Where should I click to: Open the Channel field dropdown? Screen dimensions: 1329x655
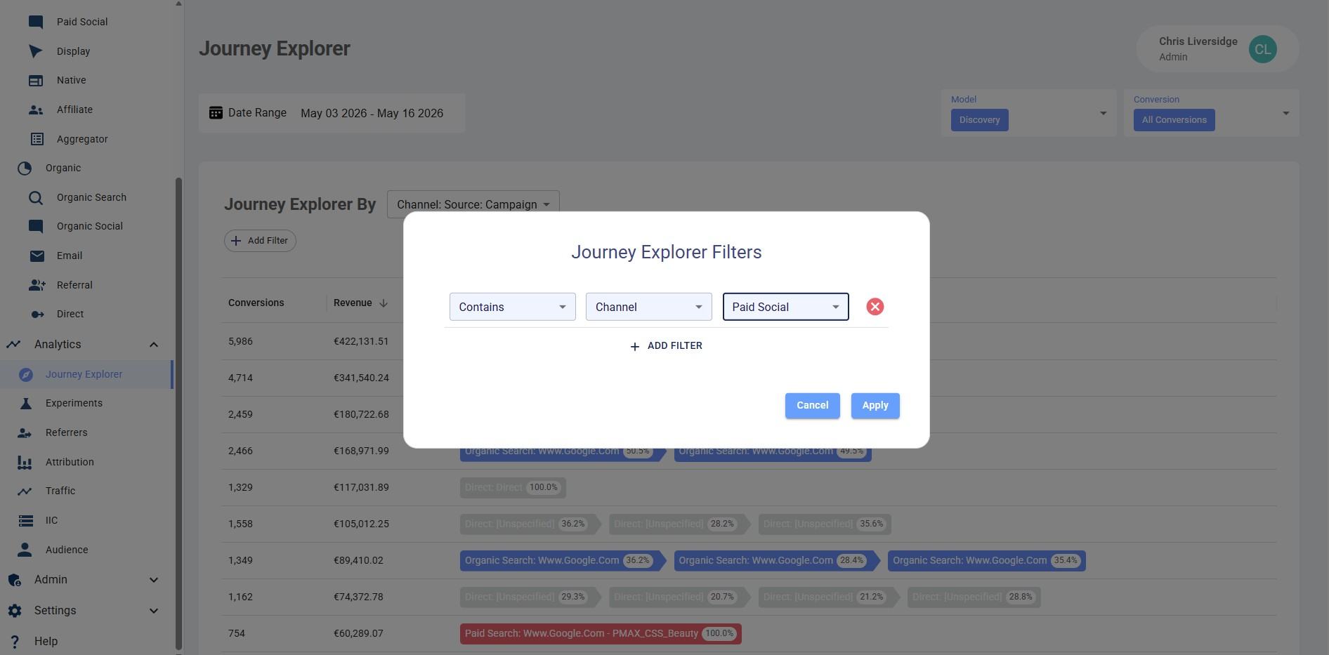point(649,307)
